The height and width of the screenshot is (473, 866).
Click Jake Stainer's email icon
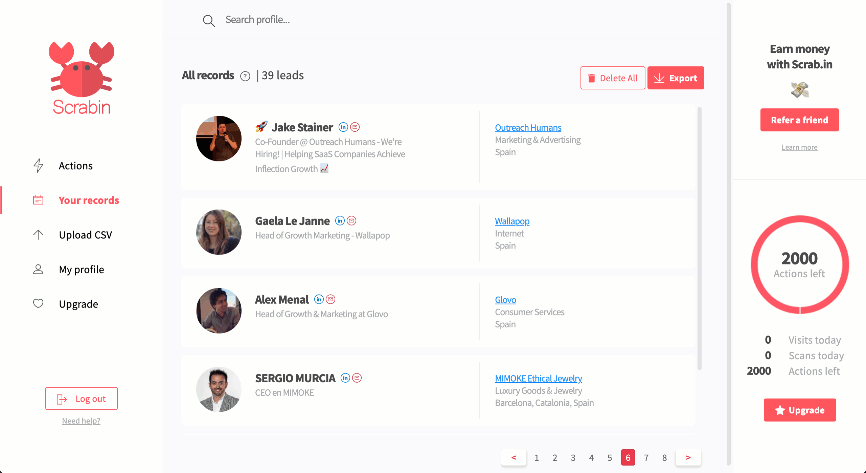click(355, 127)
